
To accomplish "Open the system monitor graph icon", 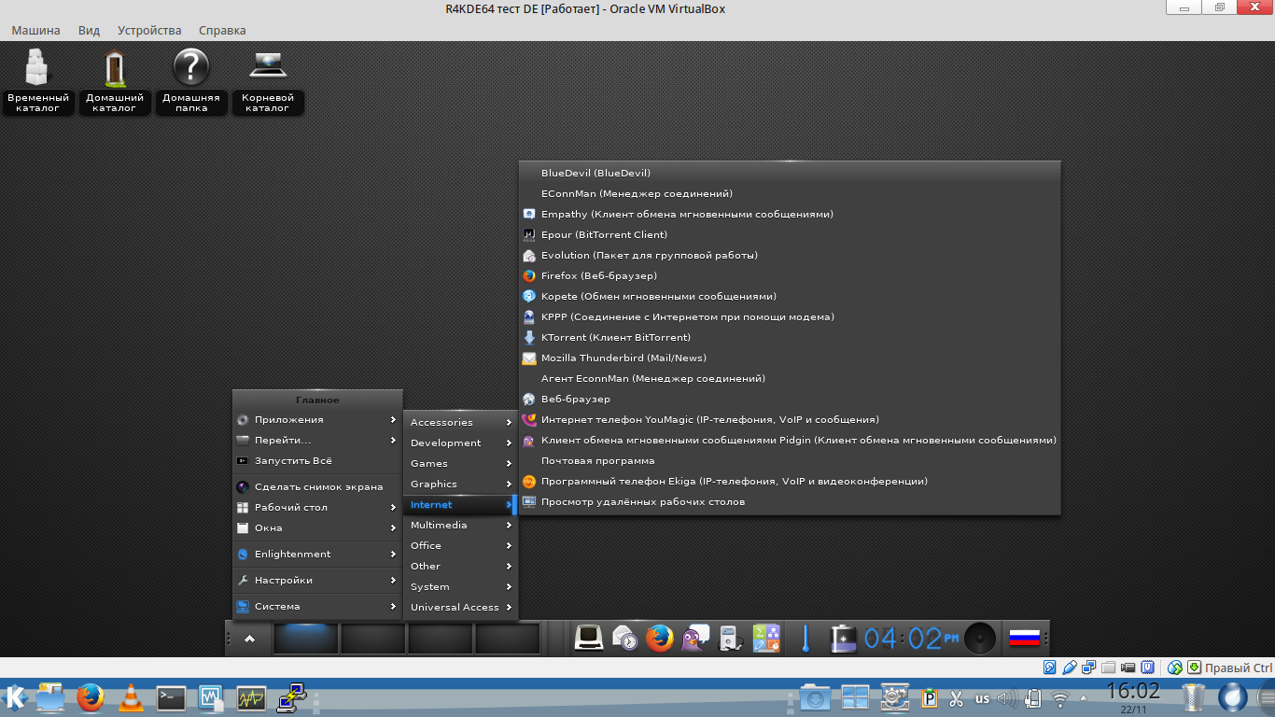I will 252,697.
